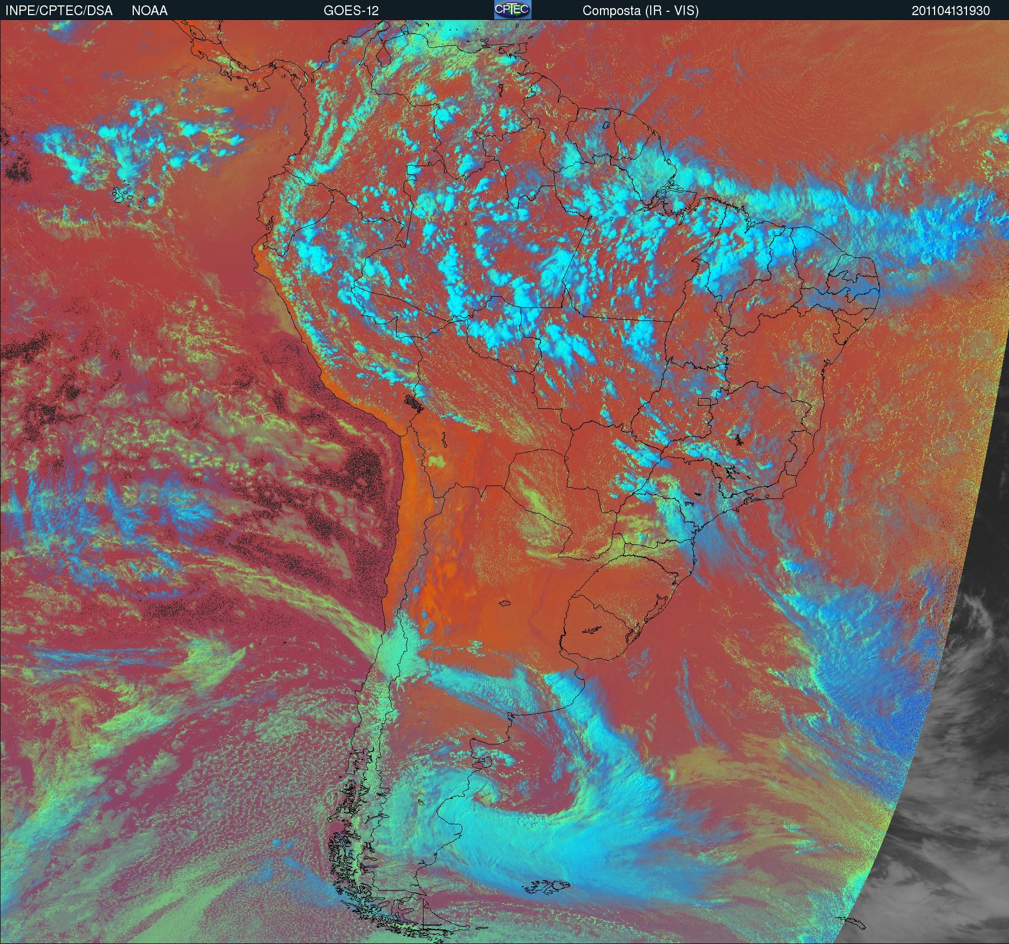
Task: Select the NOAA label in header
Action: click(149, 11)
